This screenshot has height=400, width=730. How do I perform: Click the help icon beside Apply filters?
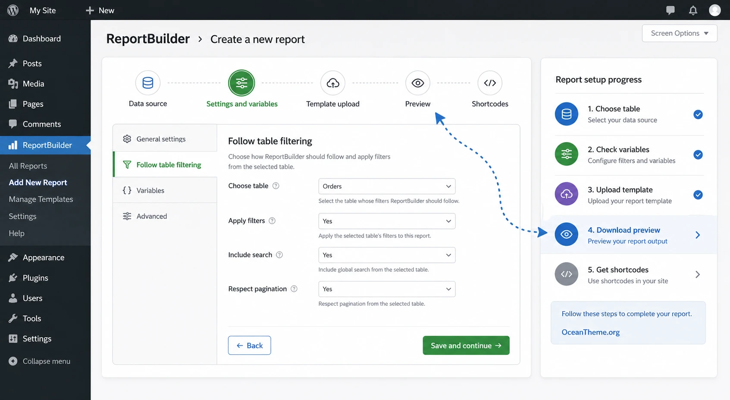coord(272,220)
